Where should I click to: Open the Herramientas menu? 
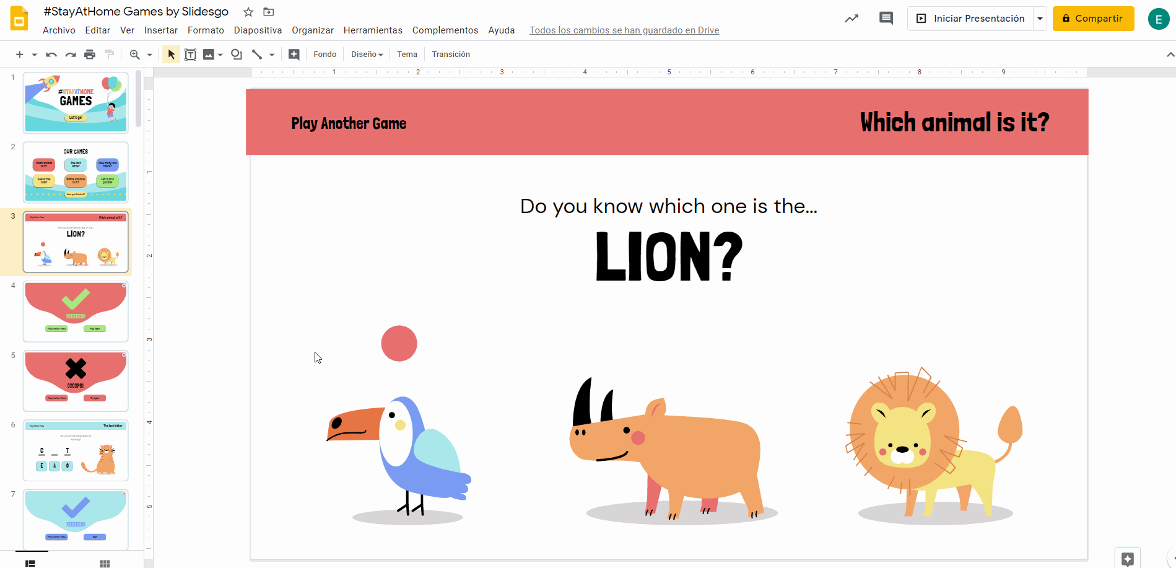coord(373,30)
